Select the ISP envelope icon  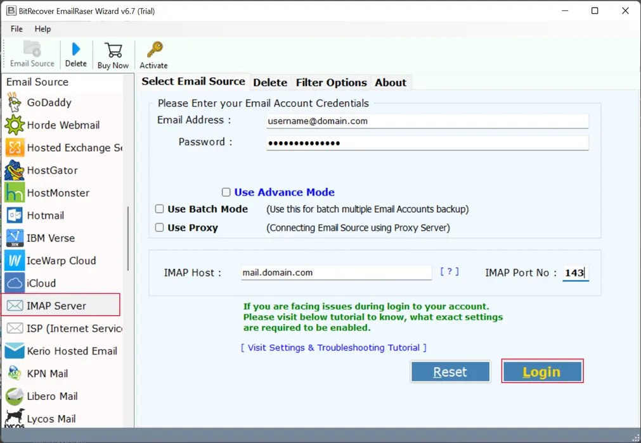click(15, 328)
